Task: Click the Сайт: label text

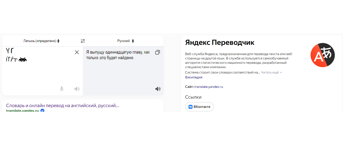Action: point(189,87)
